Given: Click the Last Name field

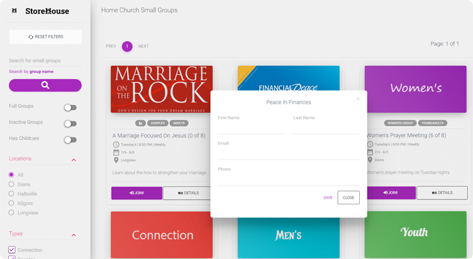Looking at the screenshot, I should (326, 128).
